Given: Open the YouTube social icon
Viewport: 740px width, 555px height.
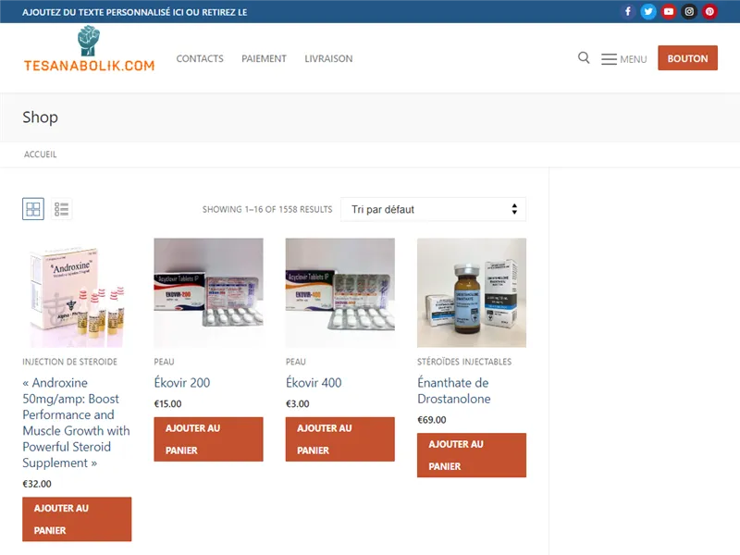Looking at the screenshot, I should 669,12.
